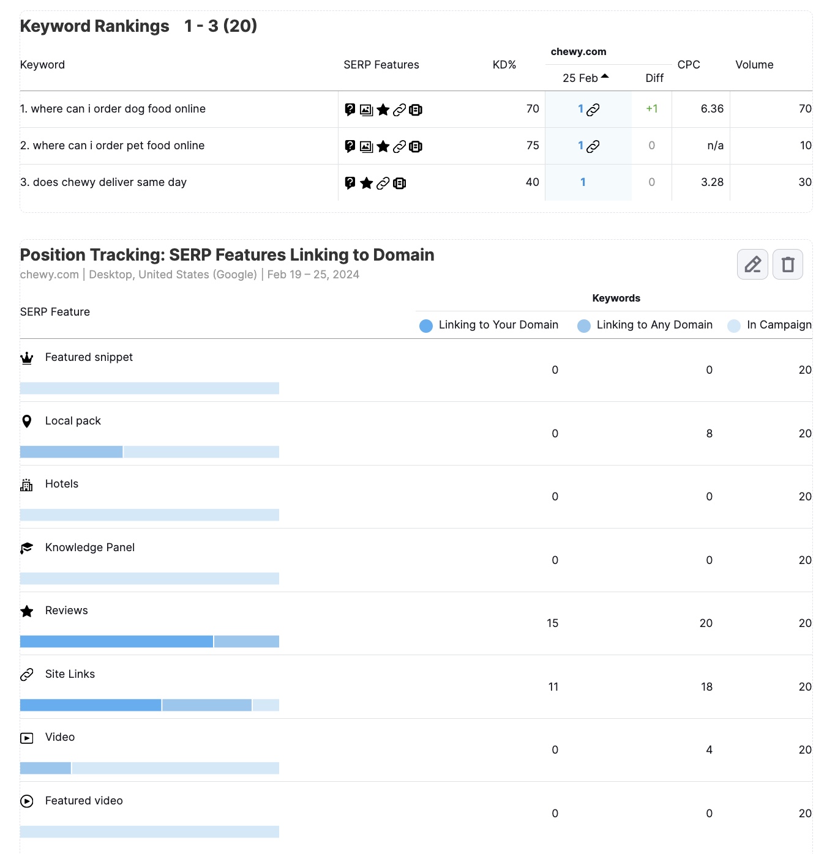Toggle the 'Linking to Your Domain' legend filter

(x=489, y=325)
